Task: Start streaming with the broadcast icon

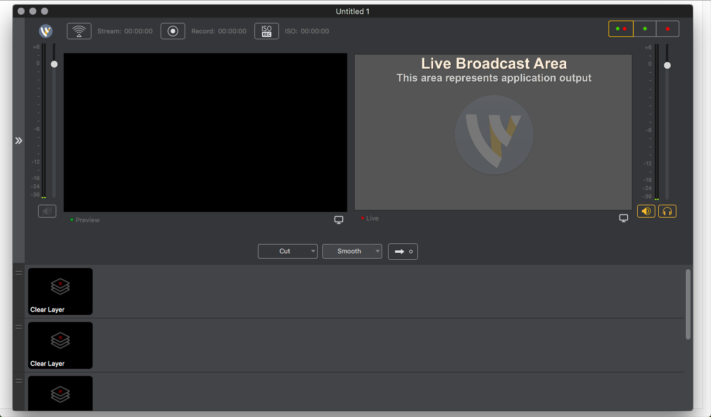Action: [79, 31]
